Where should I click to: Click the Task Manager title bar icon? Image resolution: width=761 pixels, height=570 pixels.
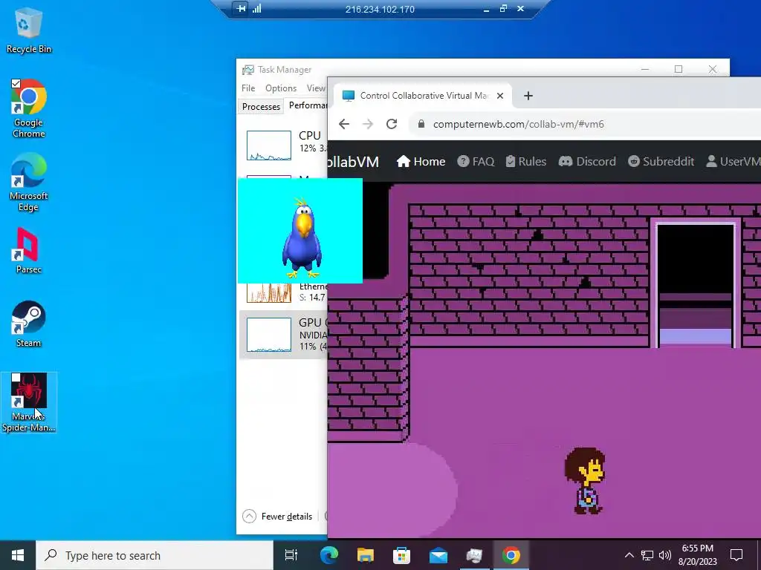click(248, 70)
